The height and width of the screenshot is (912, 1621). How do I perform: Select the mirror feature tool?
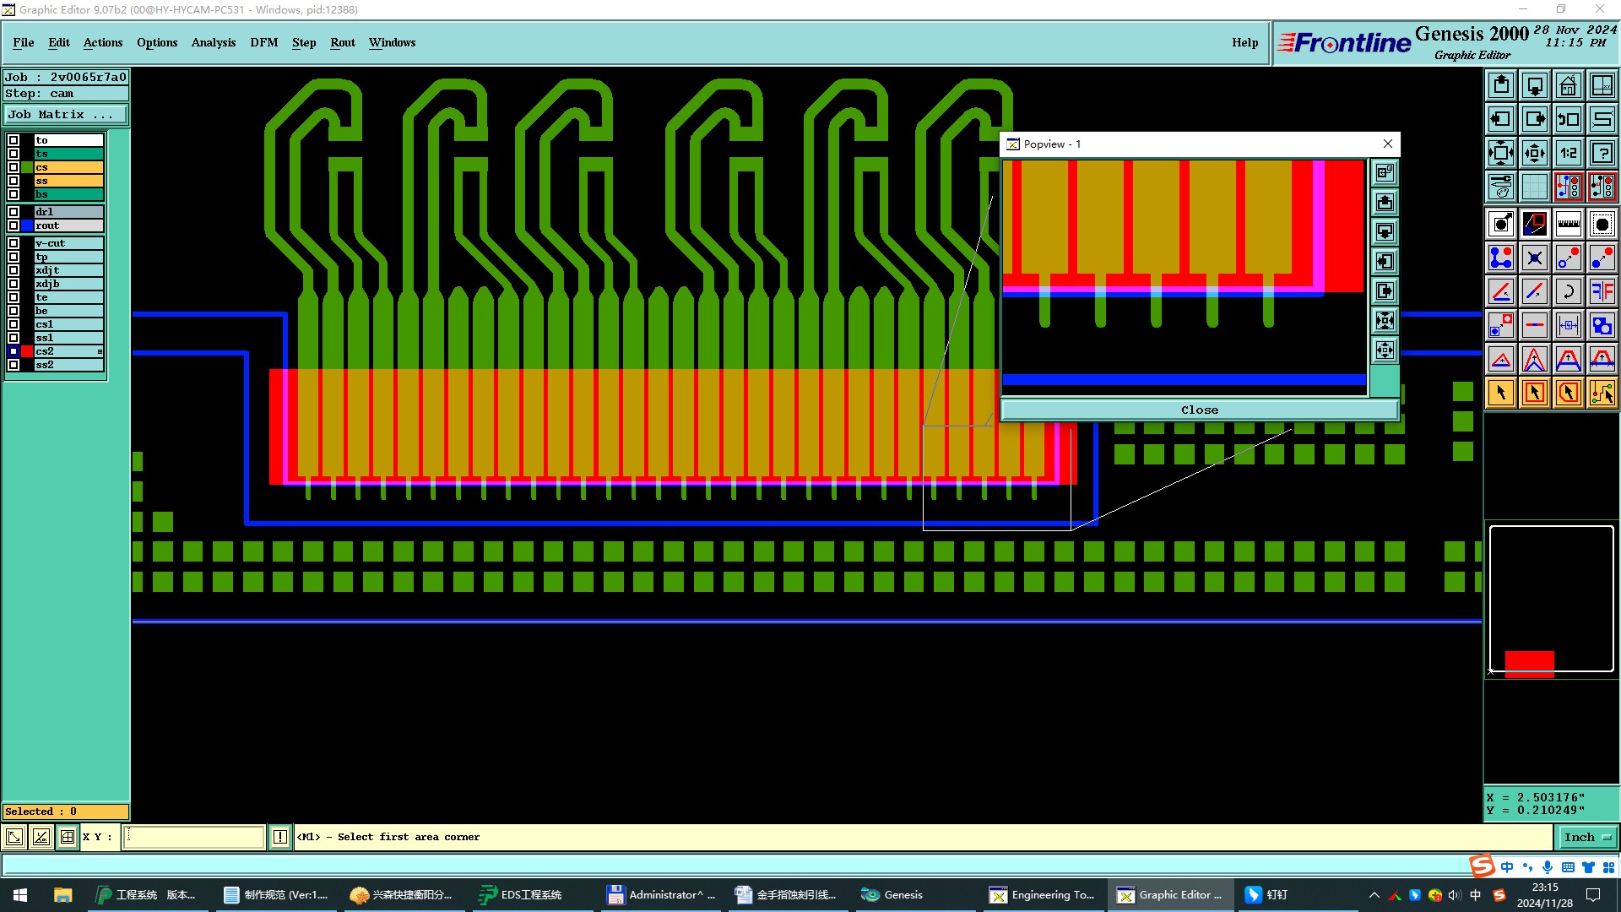pyautogui.click(x=1602, y=291)
